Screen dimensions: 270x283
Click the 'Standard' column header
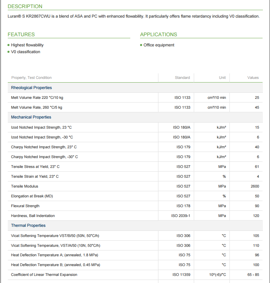182,78
